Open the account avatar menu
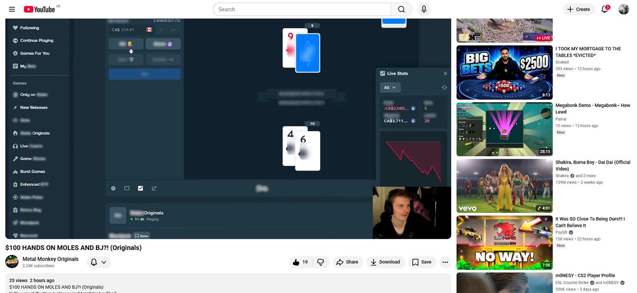The image size is (637, 293). pyautogui.click(x=624, y=9)
